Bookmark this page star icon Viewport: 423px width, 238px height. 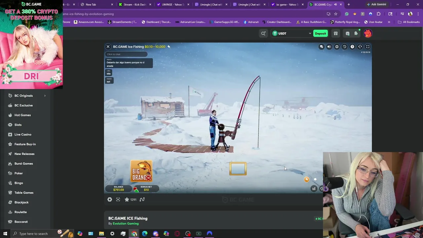click(x=336, y=14)
